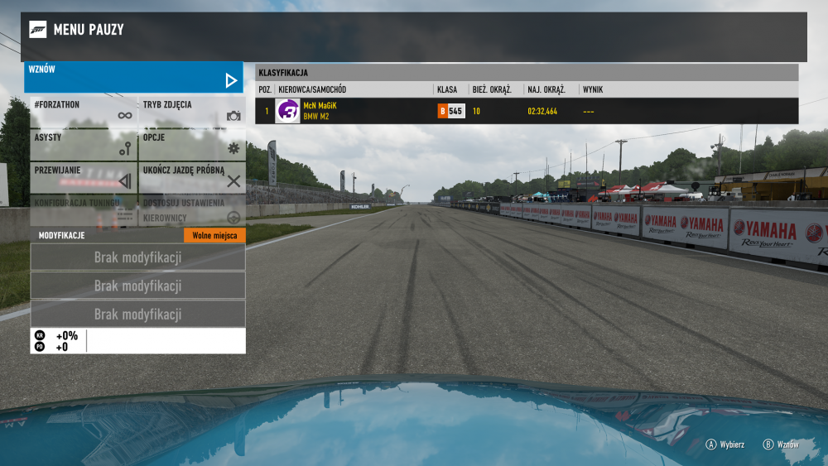Click the BIEŻ. OKRĄŻ. column header
Screen dimensions: 828x466
[492, 89]
